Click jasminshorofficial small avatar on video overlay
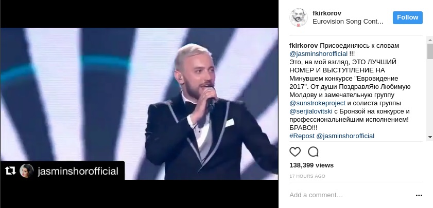The image size is (433, 208). coord(26,171)
